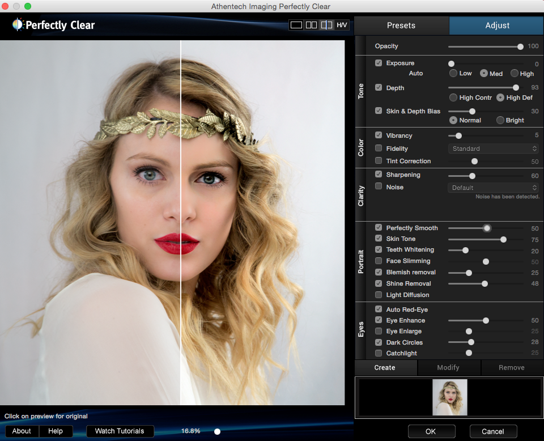Screen dimensions: 544x441
Task: Click the zoom slider handle
Action: pos(217,431)
